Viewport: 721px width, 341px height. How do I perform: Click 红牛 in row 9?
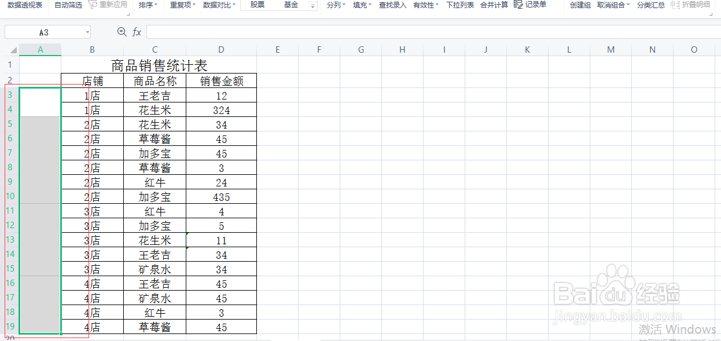pos(155,182)
